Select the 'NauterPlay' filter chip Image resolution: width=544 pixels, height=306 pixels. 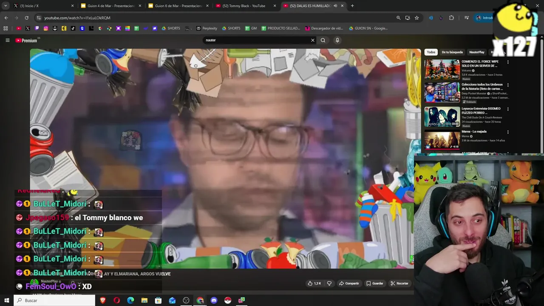pyautogui.click(x=476, y=52)
